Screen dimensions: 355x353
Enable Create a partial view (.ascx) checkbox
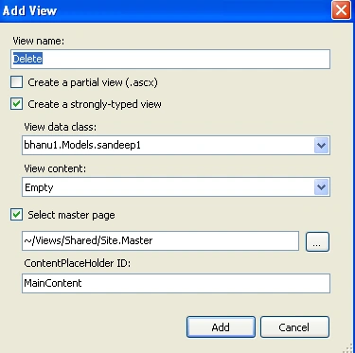(16, 82)
